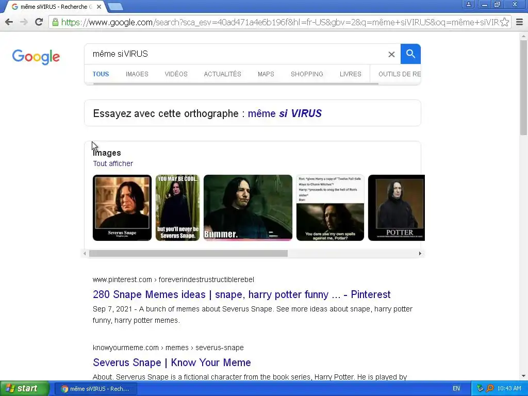The image size is (528, 396).
Task: Open the LIVRES search tab
Action: (351, 74)
